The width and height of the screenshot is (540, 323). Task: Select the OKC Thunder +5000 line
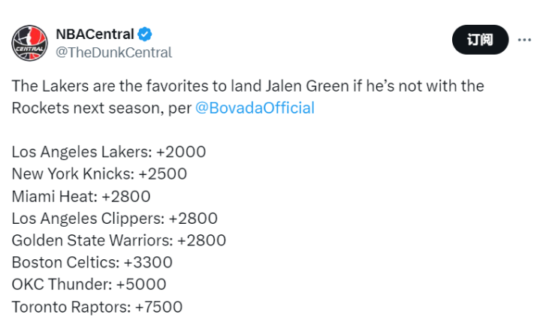[x=89, y=285]
